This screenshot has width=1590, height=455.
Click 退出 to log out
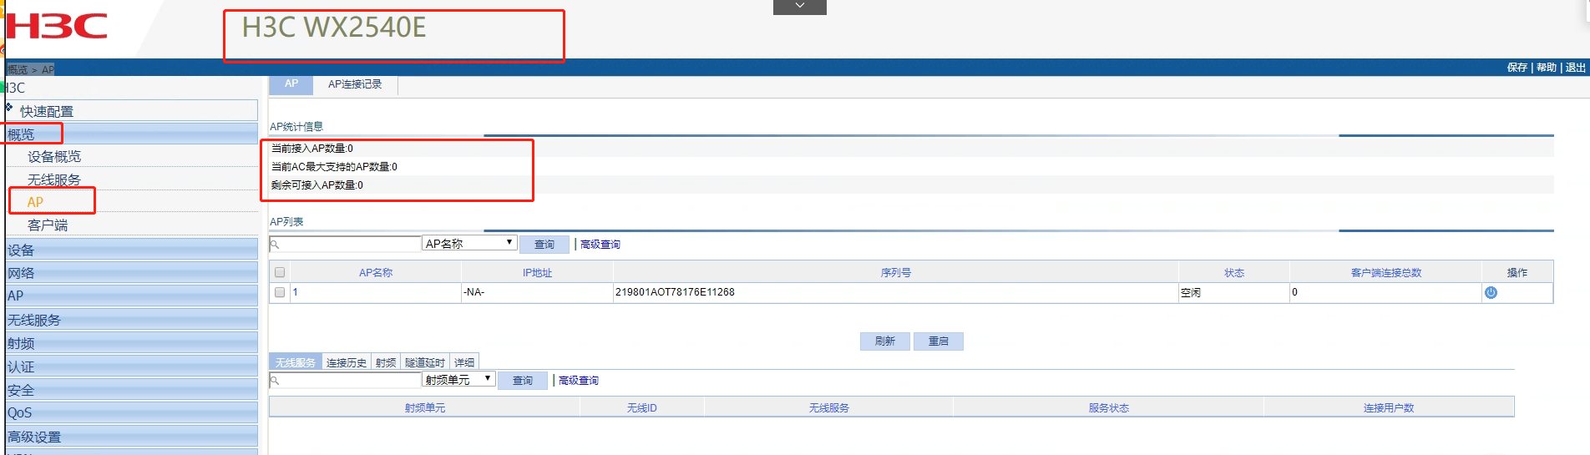pos(1576,68)
